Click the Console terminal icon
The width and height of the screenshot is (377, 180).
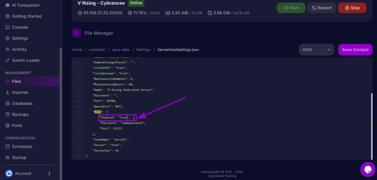click(x=7, y=27)
